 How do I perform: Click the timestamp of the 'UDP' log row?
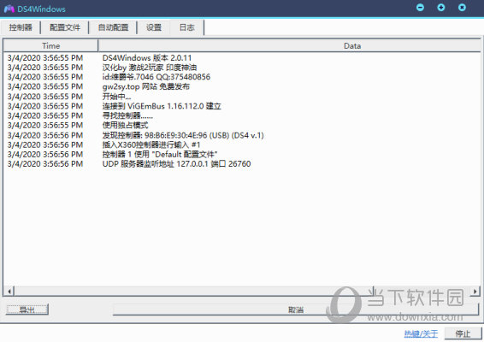click(x=45, y=164)
